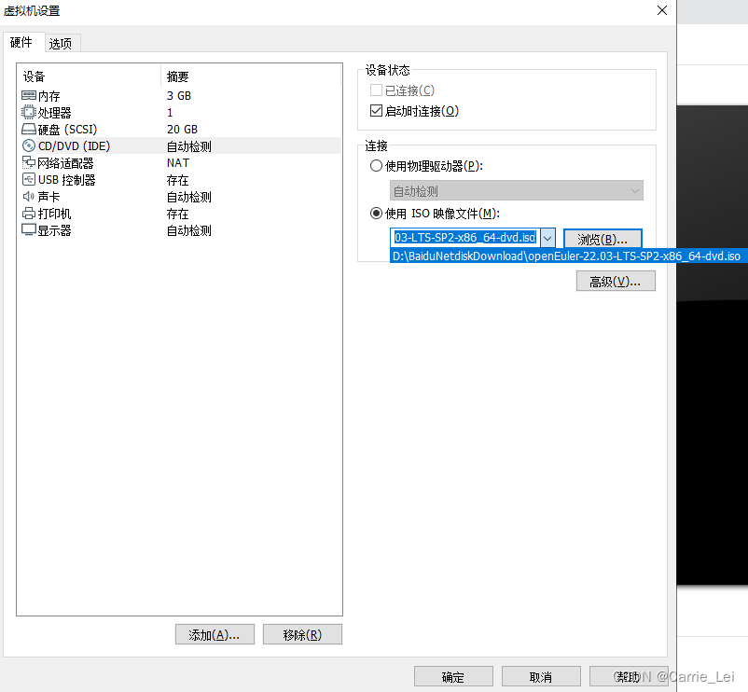Open the 帮助 help button
The height and width of the screenshot is (692, 748).
coord(629,677)
